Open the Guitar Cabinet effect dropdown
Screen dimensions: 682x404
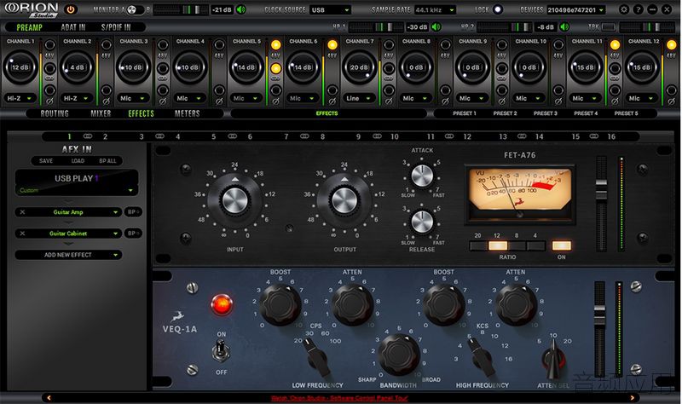coord(68,234)
